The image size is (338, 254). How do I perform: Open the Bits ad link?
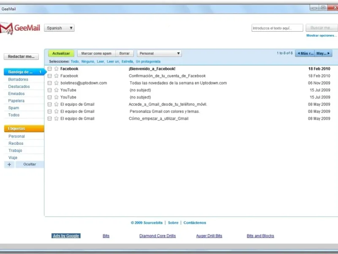coord(106,236)
